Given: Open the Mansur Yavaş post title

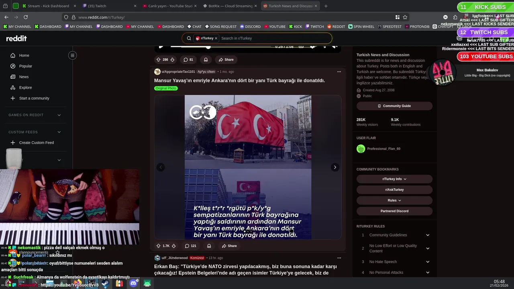Looking at the screenshot, I should [x=239, y=80].
